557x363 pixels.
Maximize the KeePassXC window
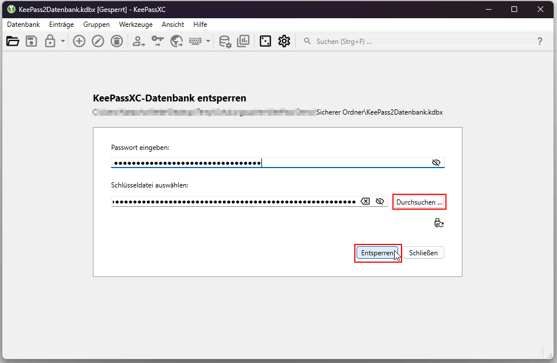(x=514, y=9)
